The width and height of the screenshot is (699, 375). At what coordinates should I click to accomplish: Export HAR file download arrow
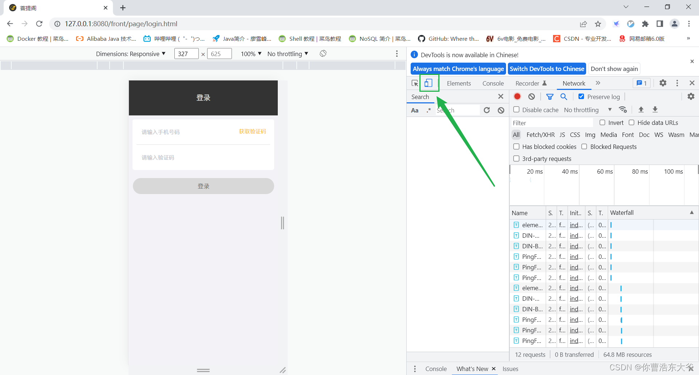coord(655,110)
